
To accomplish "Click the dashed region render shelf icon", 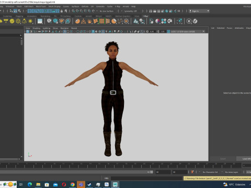I will (x=179, y=21).
